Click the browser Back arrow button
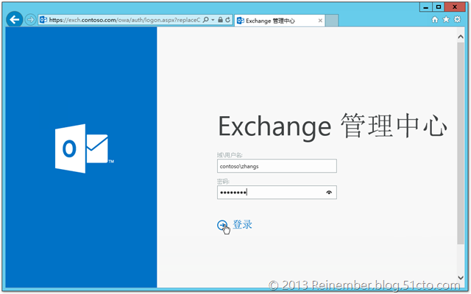Viewport: 471px width, 294px height. 14,20
